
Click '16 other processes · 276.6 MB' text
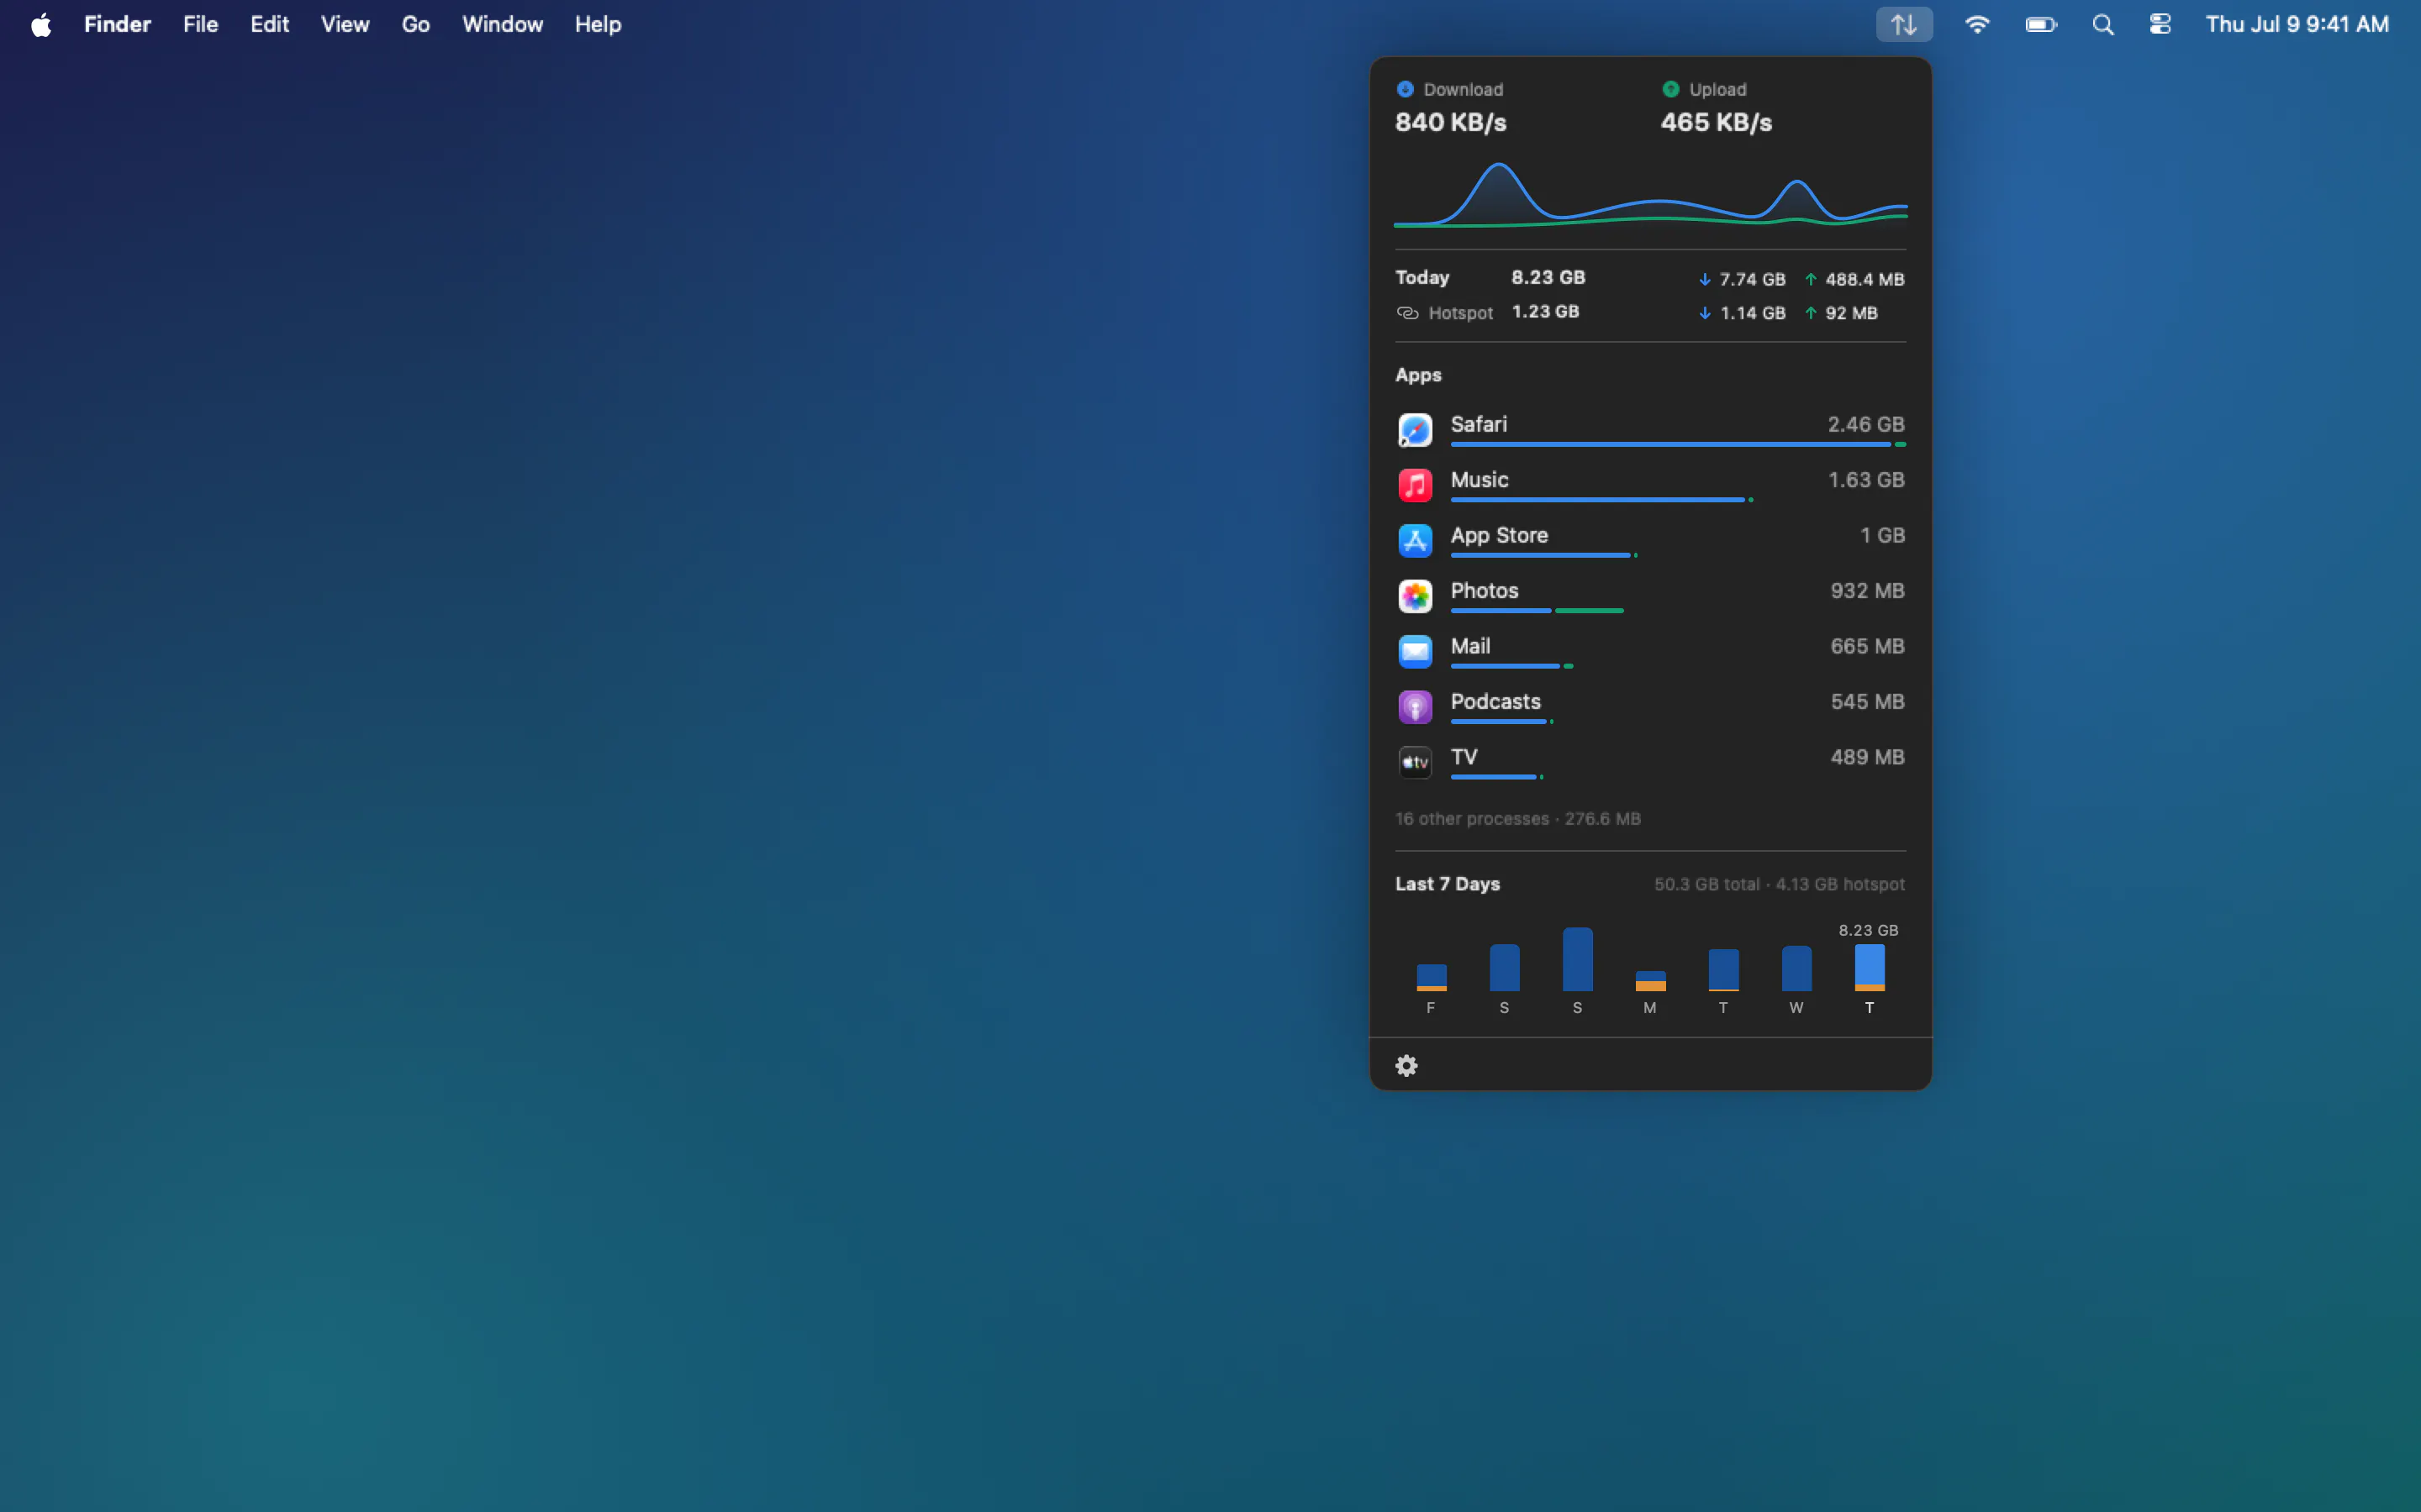(1517, 819)
